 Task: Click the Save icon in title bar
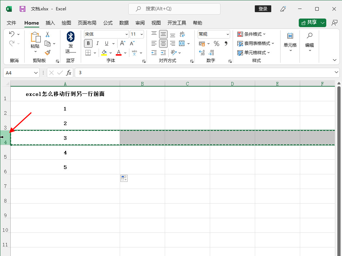point(23,9)
